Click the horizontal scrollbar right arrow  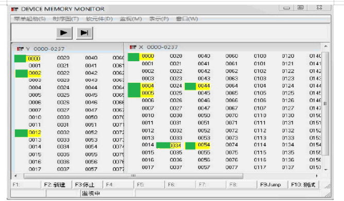[317, 176]
